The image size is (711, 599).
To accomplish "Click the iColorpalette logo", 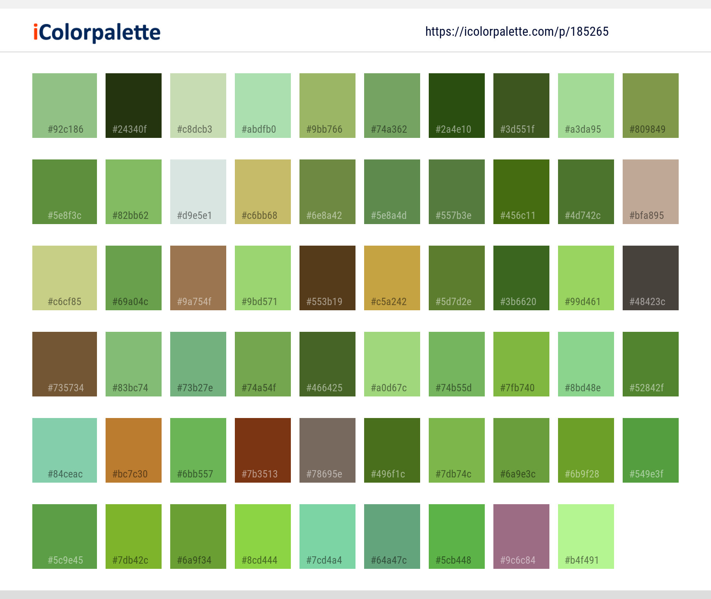I will 97,32.
